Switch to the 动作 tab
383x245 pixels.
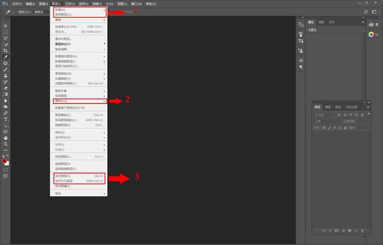332,22
